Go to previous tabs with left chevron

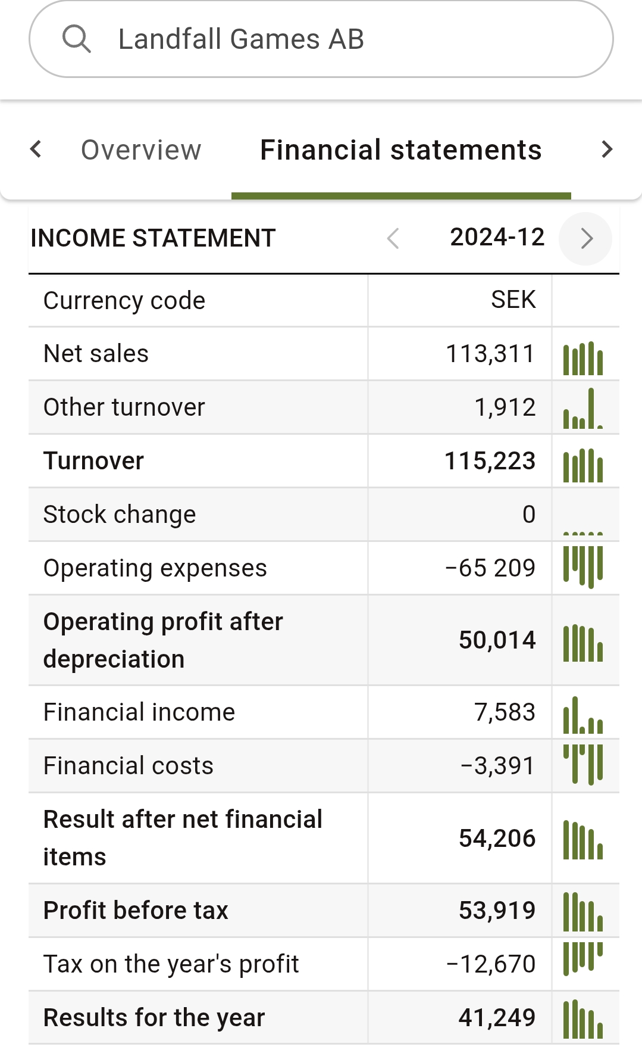(x=36, y=149)
